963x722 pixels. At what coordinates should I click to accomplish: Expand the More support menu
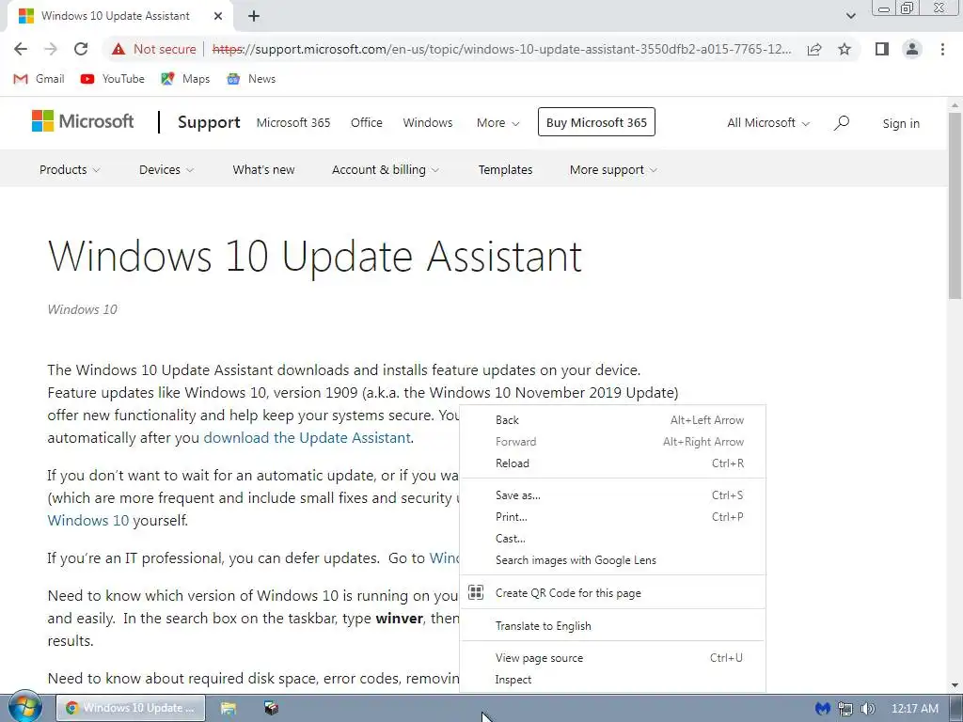click(x=613, y=169)
